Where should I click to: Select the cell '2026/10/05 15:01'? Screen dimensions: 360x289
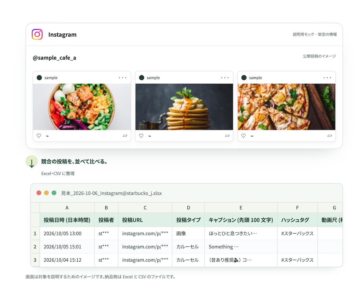click(x=67, y=246)
